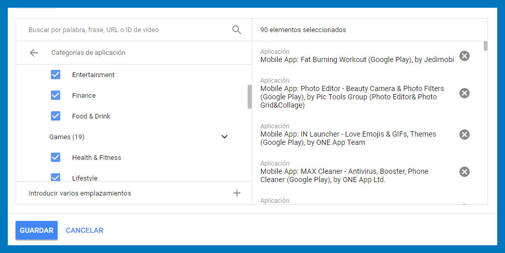Click the IN Launcher Love Emojis entry text
This screenshot has height=253, width=505.
click(x=348, y=138)
